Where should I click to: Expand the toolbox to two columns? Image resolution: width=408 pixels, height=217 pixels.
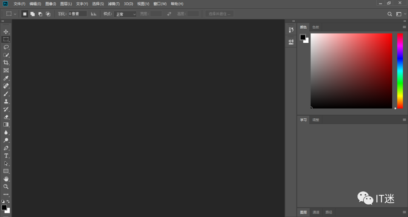click(x=3, y=21)
